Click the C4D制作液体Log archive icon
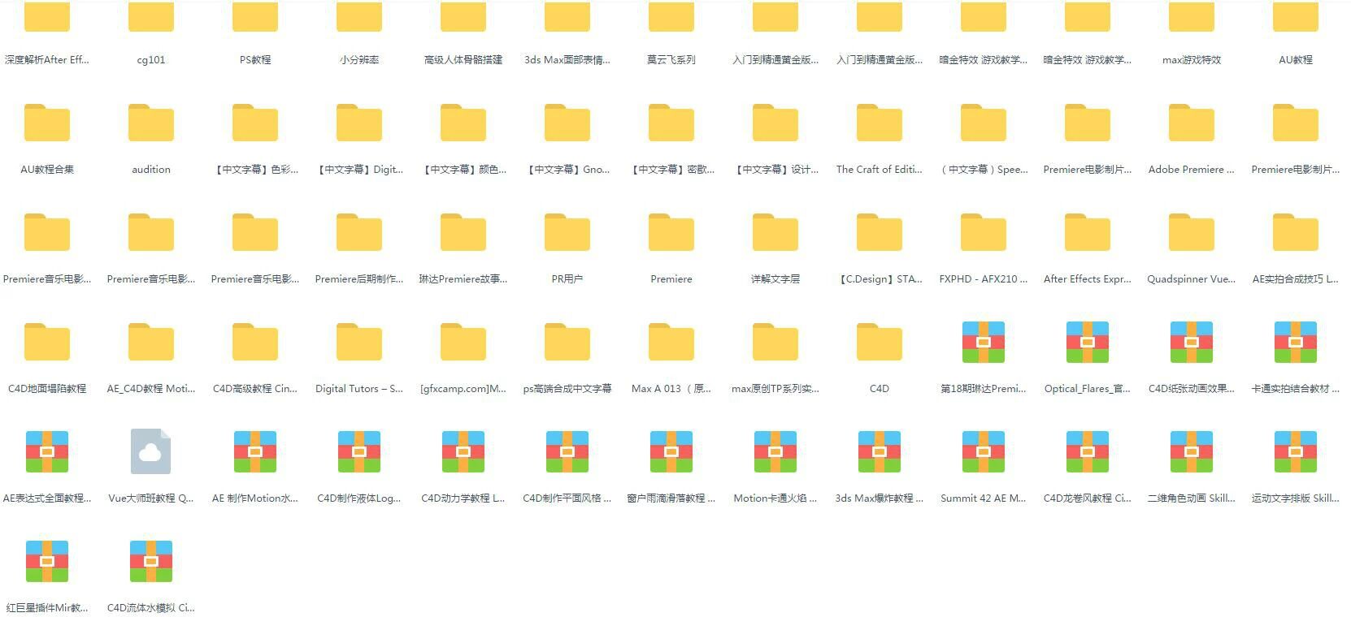The image size is (1351, 617). click(x=359, y=451)
